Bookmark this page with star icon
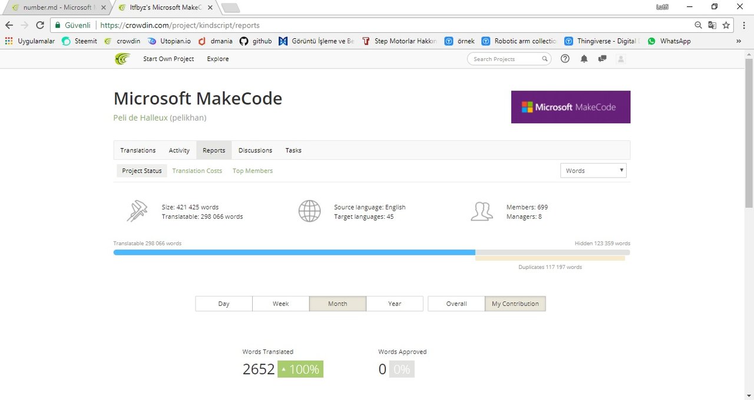Viewport: 754px width, 400px height. click(726, 25)
